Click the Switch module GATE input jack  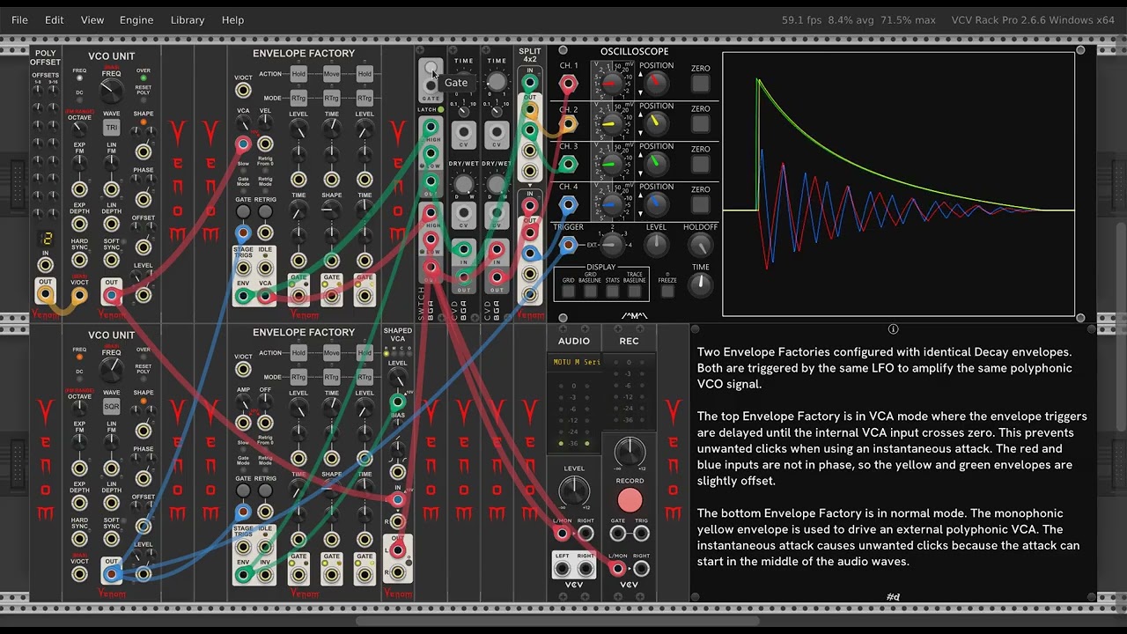click(431, 87)
